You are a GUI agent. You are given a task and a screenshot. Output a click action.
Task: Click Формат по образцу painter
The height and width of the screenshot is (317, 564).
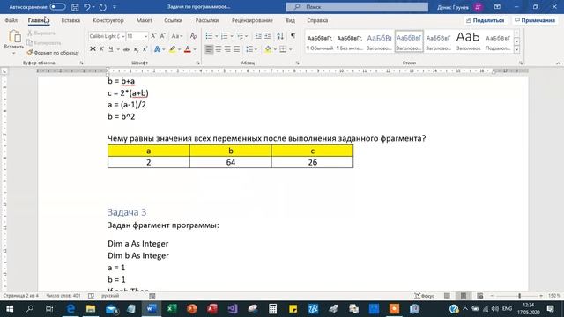coord(53,53)
